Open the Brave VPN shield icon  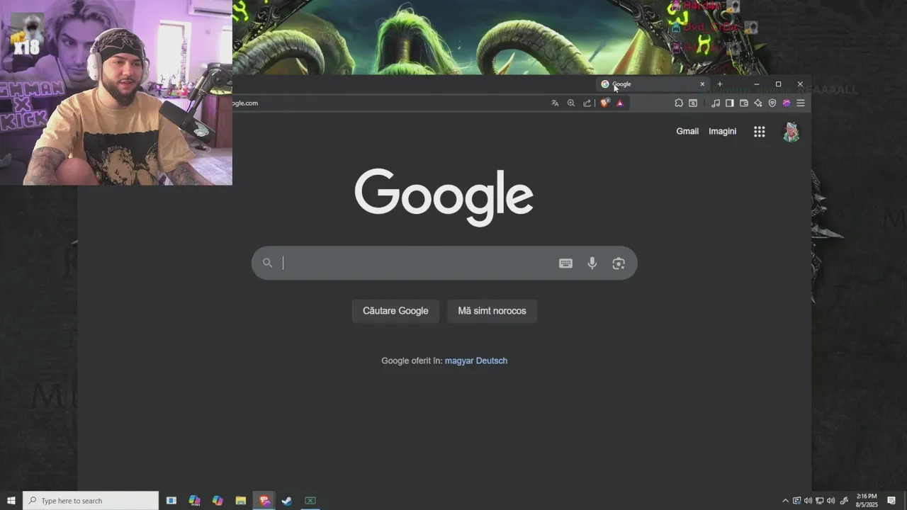click(772, 103)
